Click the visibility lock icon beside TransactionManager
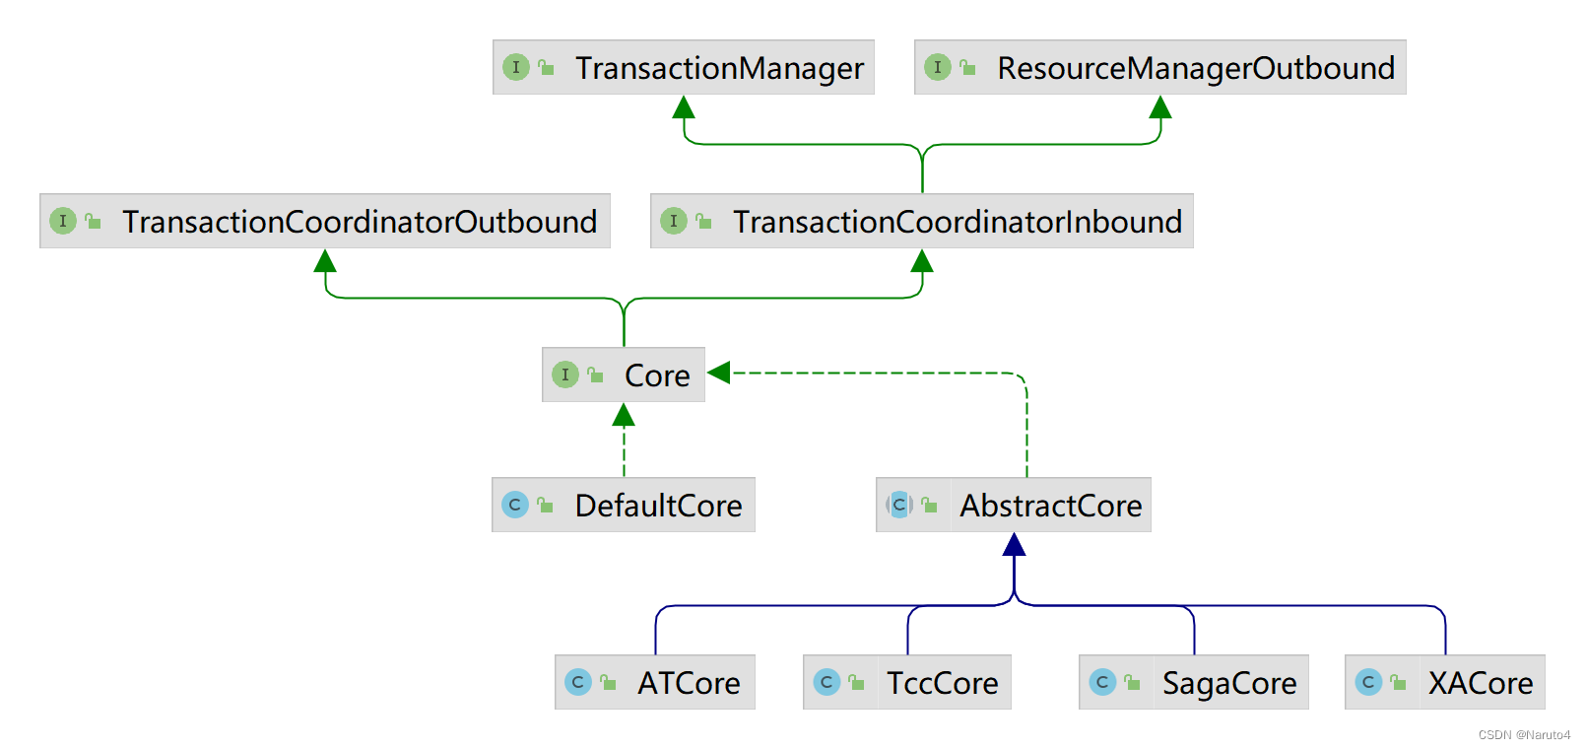Image resolution: width=1586 pixels, height=749 pixels. [x=546, y=66]
